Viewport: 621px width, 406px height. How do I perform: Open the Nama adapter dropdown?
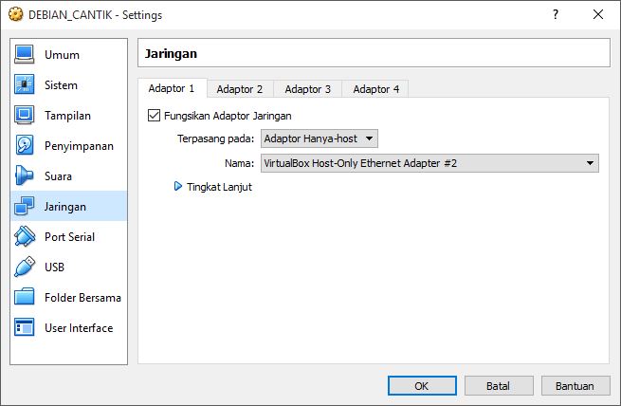429,163
